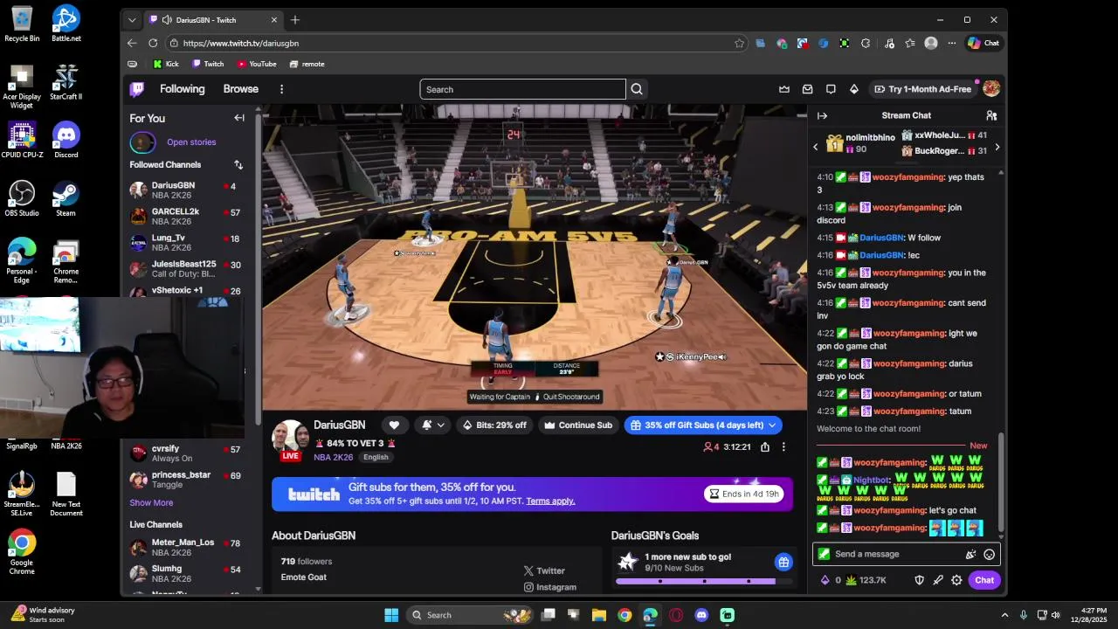Follow heart button for DariusGBN
Viewport: 1118px width, 629px height.
pos(394,425)
